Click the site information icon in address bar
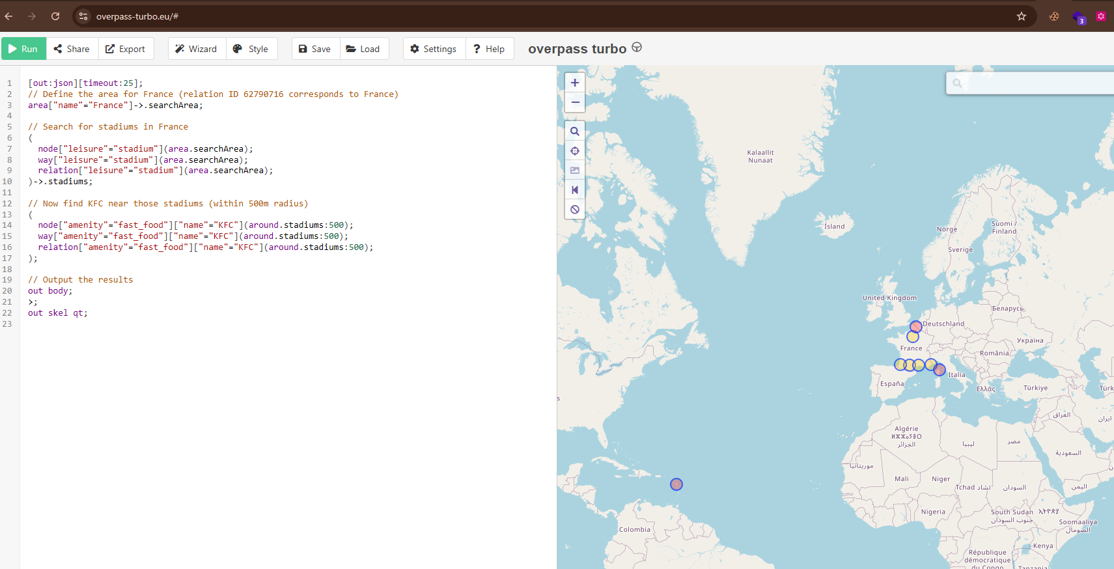Screen dimensions: 1114x569 (83, 16)
